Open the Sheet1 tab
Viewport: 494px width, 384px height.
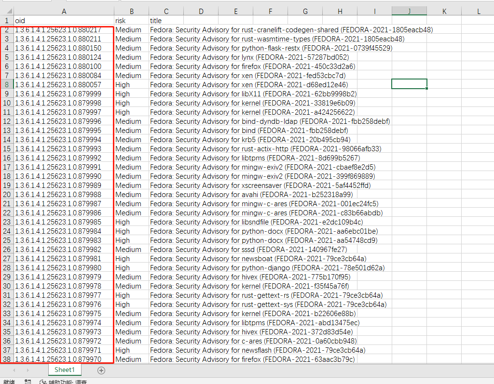point(65,370)
